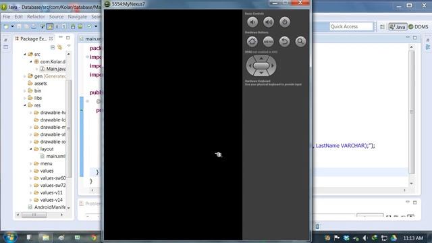Image resolution: width=432 pixels, height=243 pixels.
Task: Tap the emulator MENU hardware button
Action: click(x=269, y=42)
